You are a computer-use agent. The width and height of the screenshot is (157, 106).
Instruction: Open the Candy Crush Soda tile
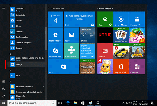[137, 35]
